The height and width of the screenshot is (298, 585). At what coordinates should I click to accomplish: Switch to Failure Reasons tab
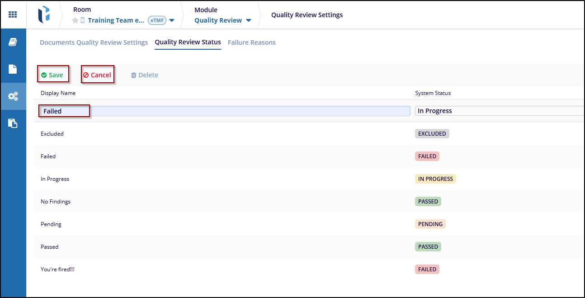tap(251, 43)
